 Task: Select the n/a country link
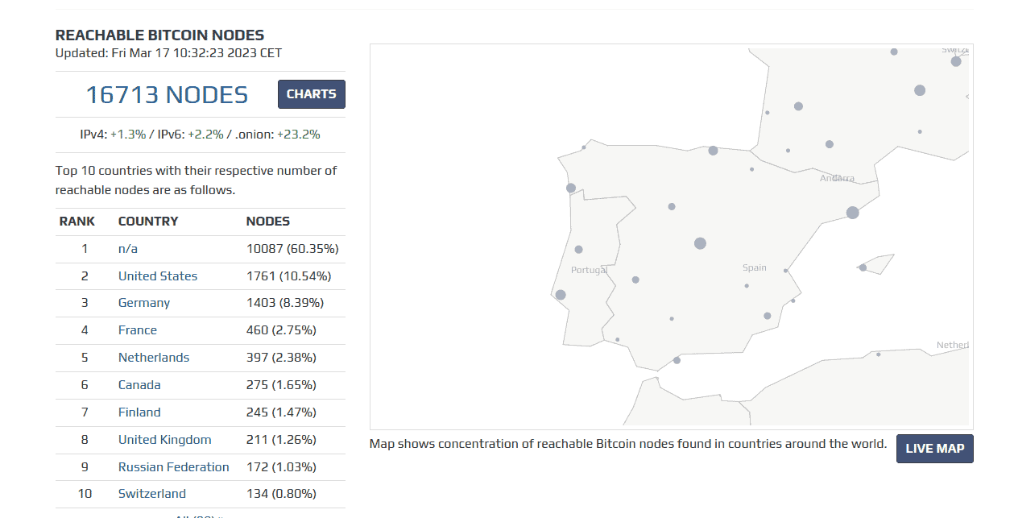pos(128,249)
